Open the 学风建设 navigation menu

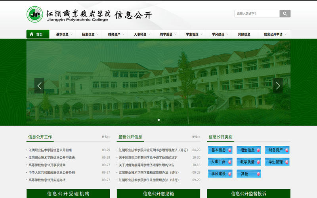click(218, 34)
